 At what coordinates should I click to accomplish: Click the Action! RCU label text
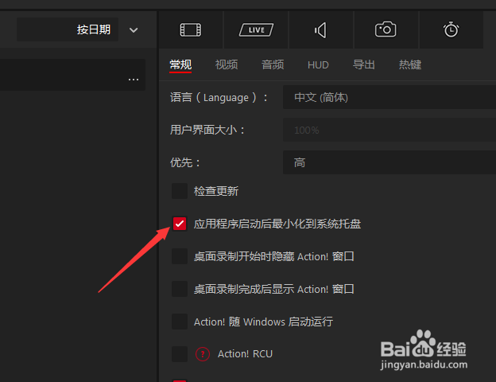coord(245,354)
